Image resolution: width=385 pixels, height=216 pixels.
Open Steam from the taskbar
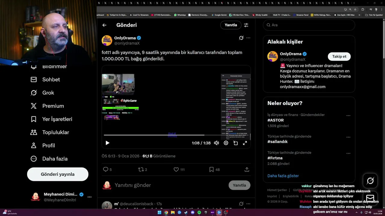click(186, 212)
